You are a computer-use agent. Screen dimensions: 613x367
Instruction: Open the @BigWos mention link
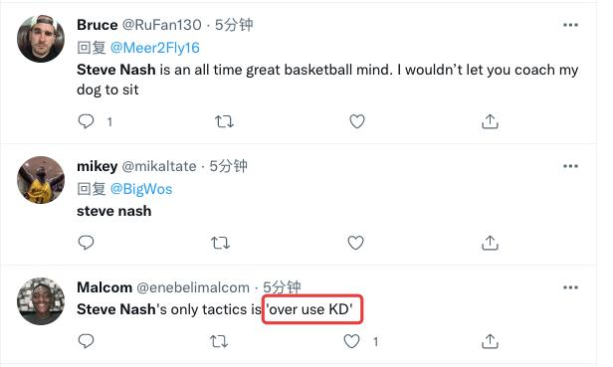tap(141, 189)
